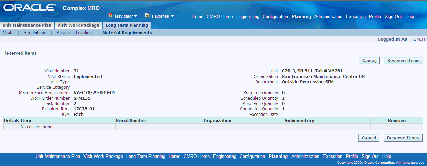Click the Oracle logo
The height and width of the screenshot is (166, 427).
[x=30, y=8]
